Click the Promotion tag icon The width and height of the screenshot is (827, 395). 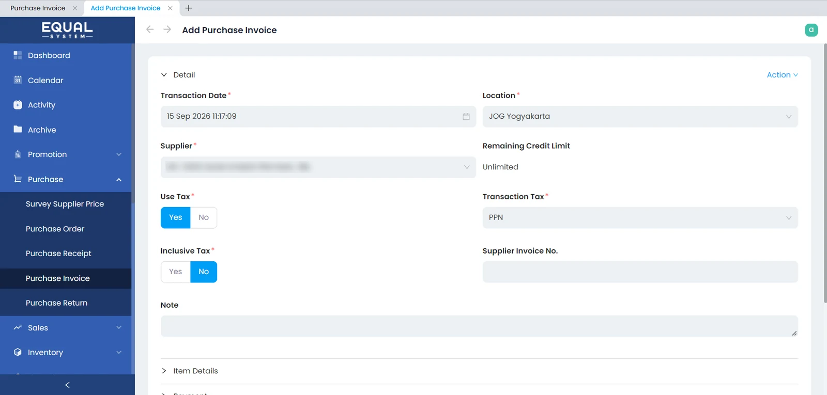pos(18,154)
